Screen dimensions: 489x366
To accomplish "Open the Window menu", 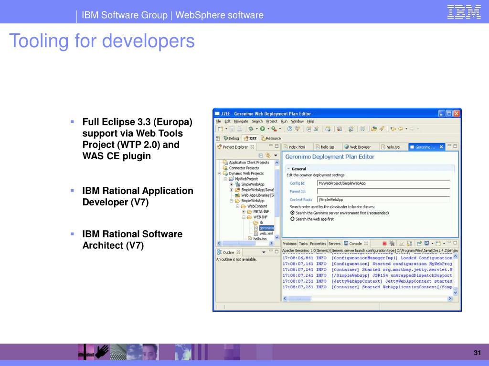I will pos(297,122).
